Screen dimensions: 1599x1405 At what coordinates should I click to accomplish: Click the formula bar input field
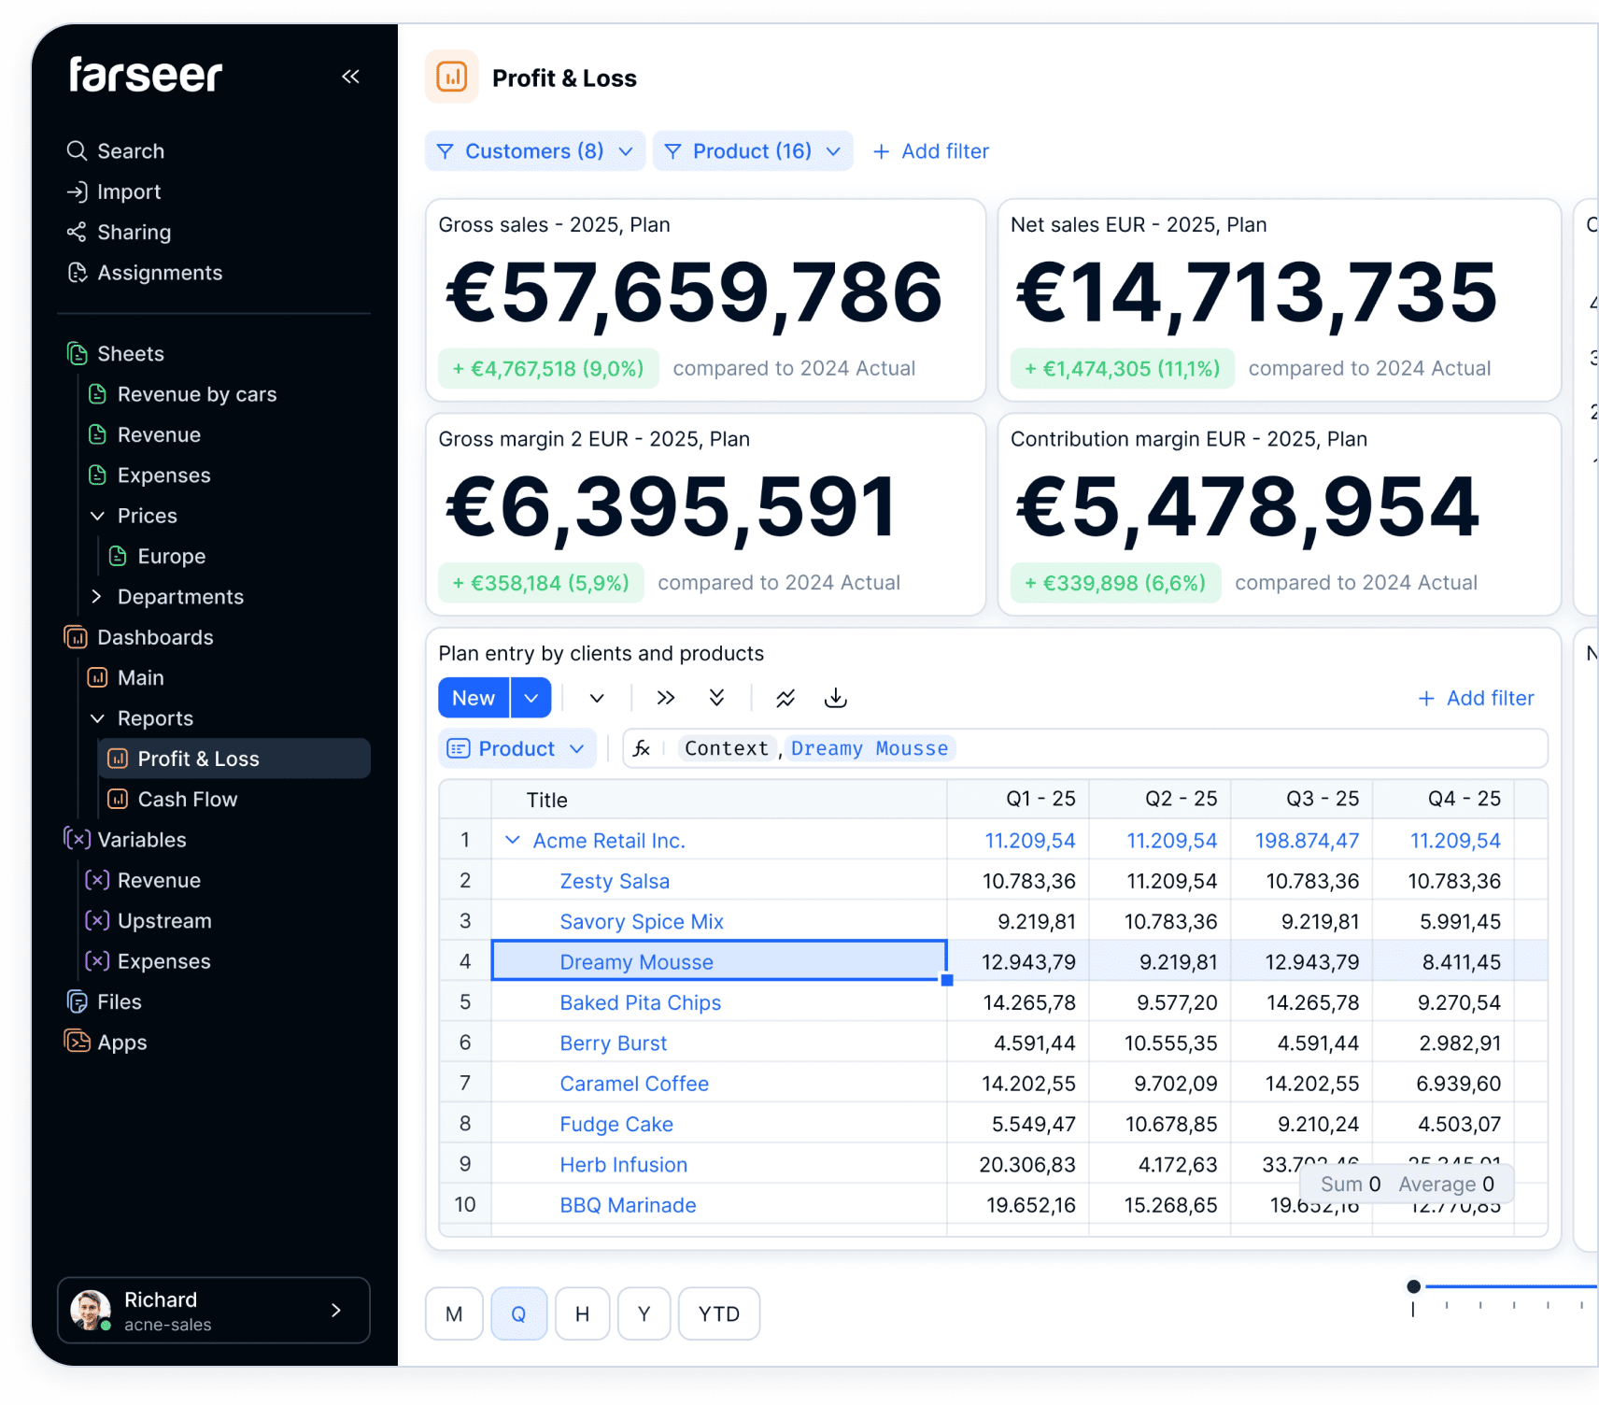click(x=1085, y=748)
